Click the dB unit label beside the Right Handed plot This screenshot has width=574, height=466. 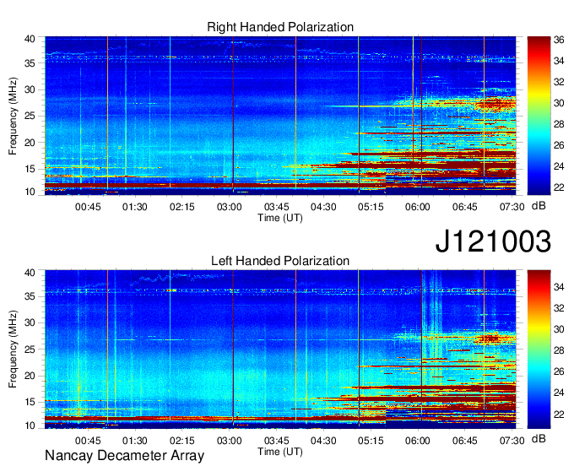[539, 206]
